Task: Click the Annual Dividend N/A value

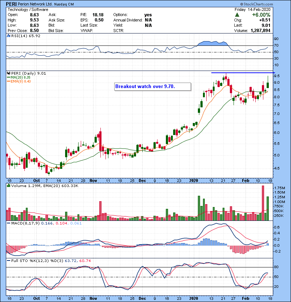Action: (148, 20)
